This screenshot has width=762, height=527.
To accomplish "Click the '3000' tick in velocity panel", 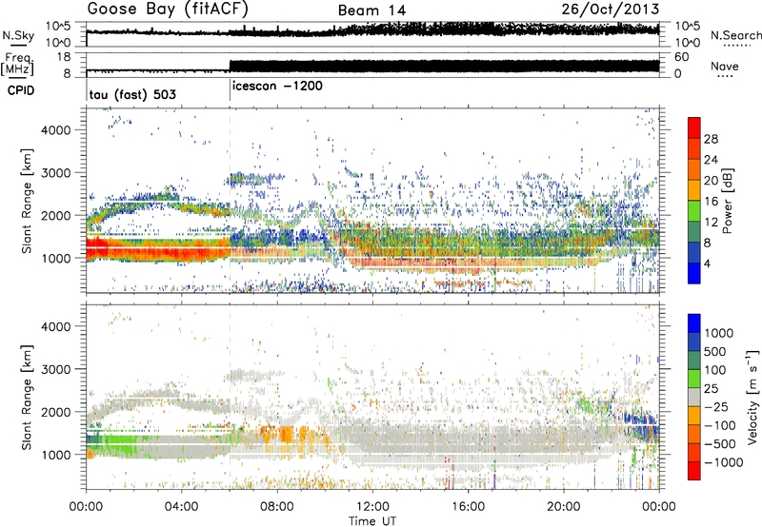I will pos(55,369).
